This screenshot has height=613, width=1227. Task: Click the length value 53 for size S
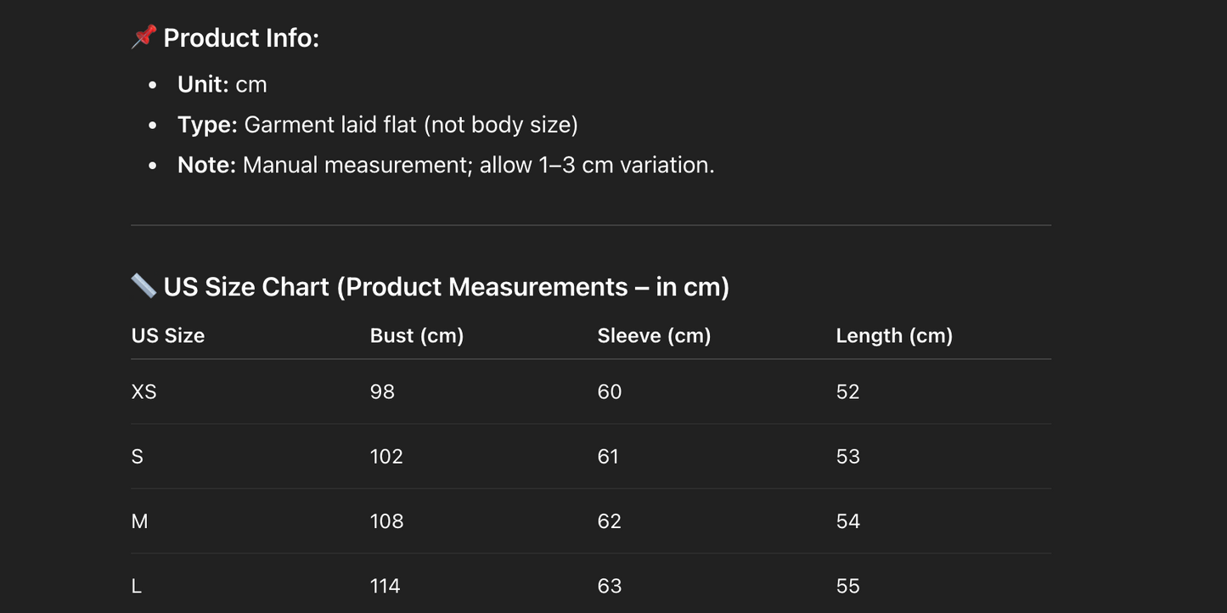(x=848, y=457)
